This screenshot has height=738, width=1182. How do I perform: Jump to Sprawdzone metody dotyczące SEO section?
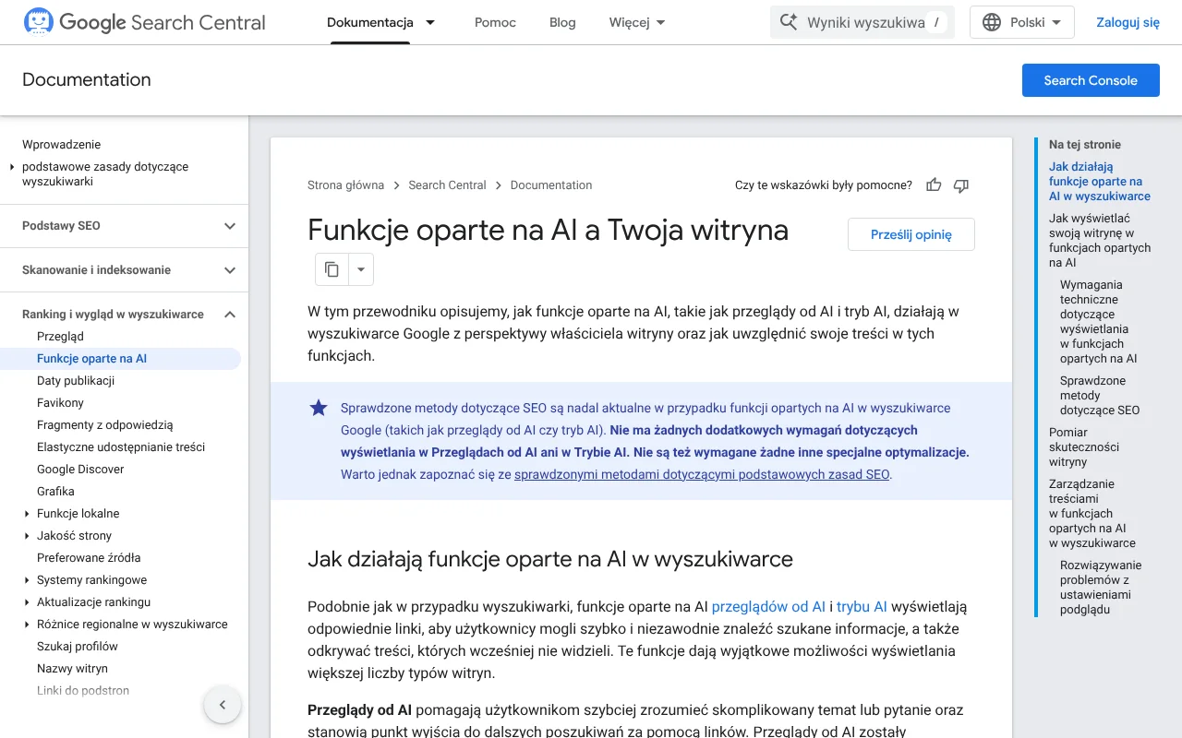(x=1100, y=396)
